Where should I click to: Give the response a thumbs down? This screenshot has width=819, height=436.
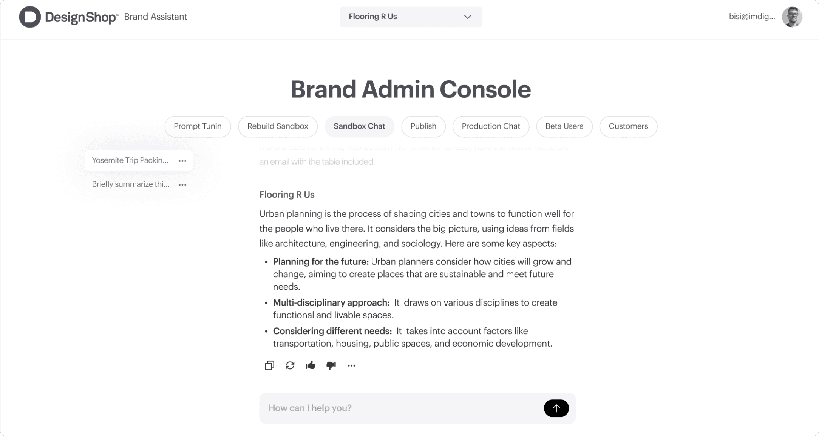(x=331, y=365)
